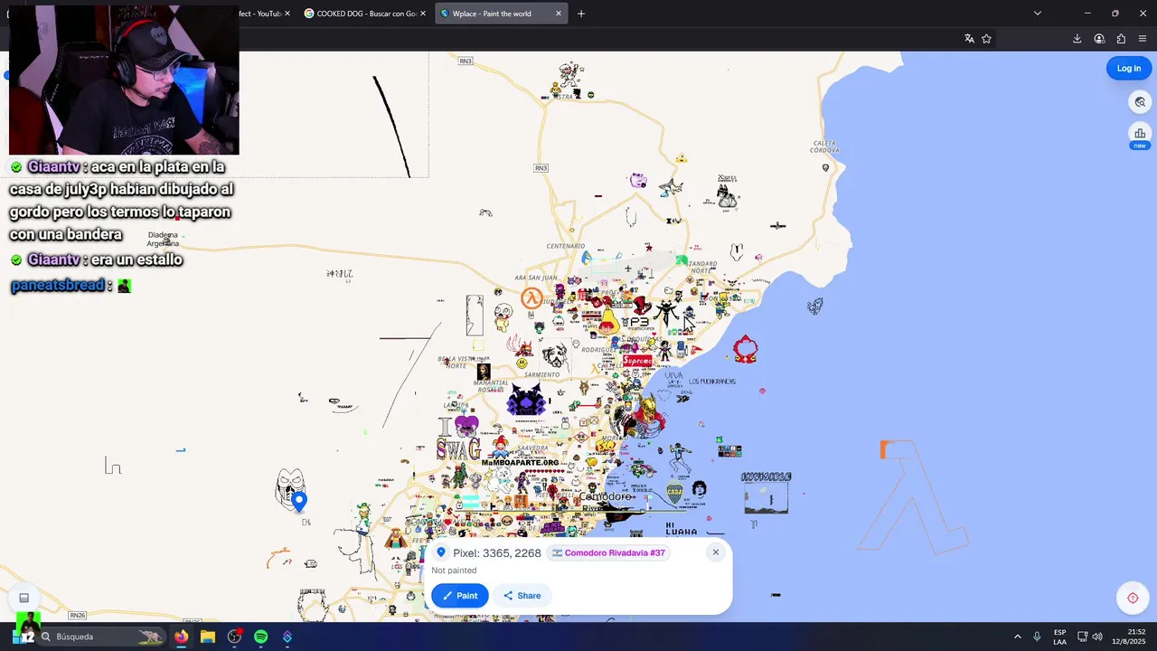Click the purple-eyed dark creature pixel art
This screenshot has width=1157, height=651.
coord(526,399)
